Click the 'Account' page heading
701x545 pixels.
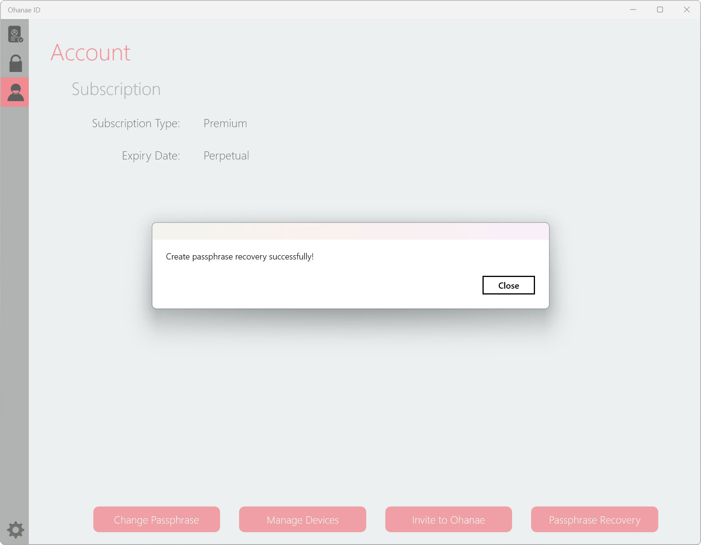[91, 53]
